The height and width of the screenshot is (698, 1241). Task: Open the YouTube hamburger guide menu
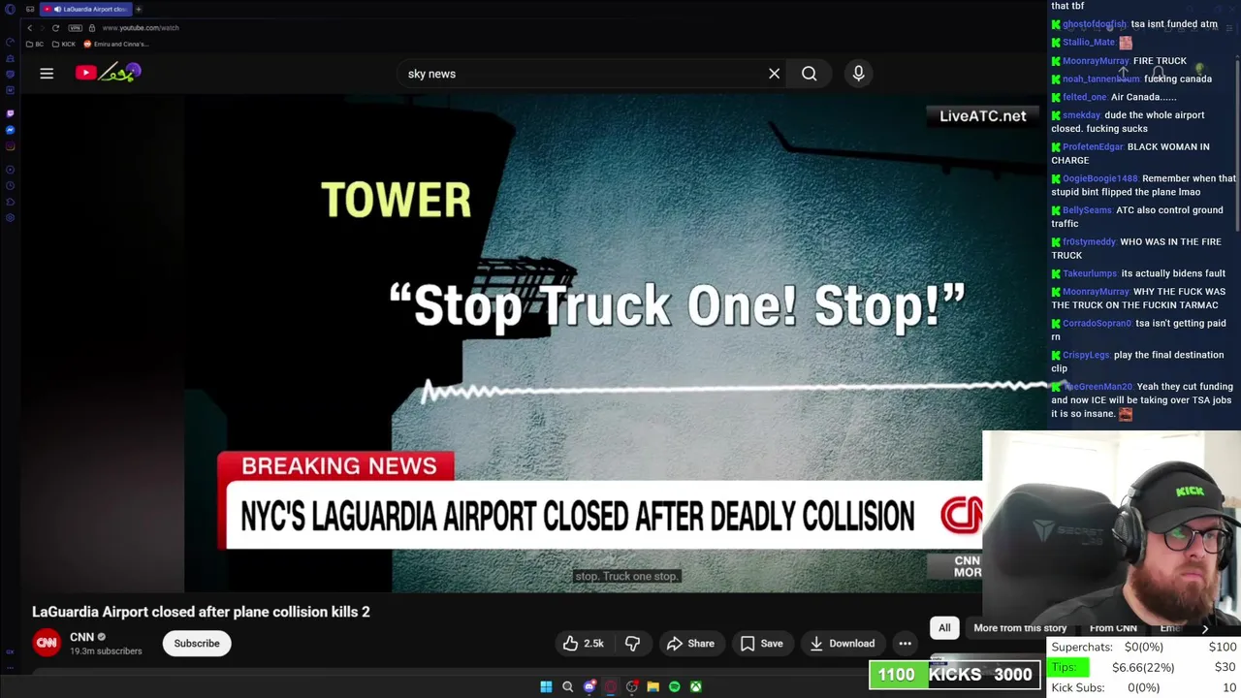click(47, 73)
